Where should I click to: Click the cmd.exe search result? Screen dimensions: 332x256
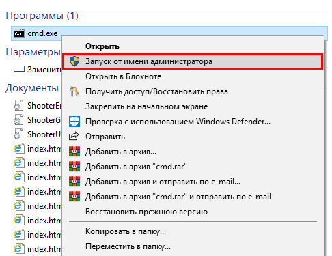(36, 33)
